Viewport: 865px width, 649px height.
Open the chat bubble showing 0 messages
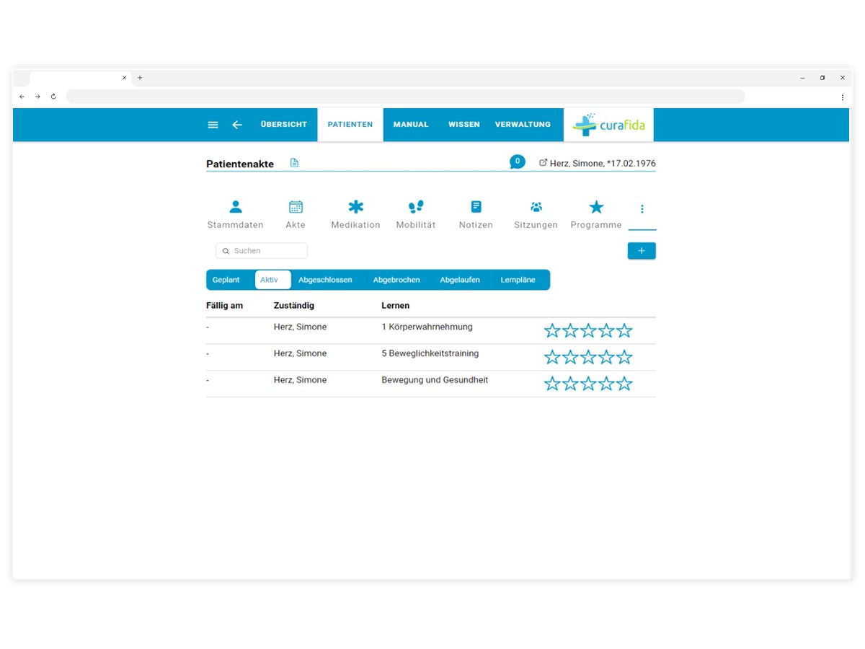coord(518,162)
